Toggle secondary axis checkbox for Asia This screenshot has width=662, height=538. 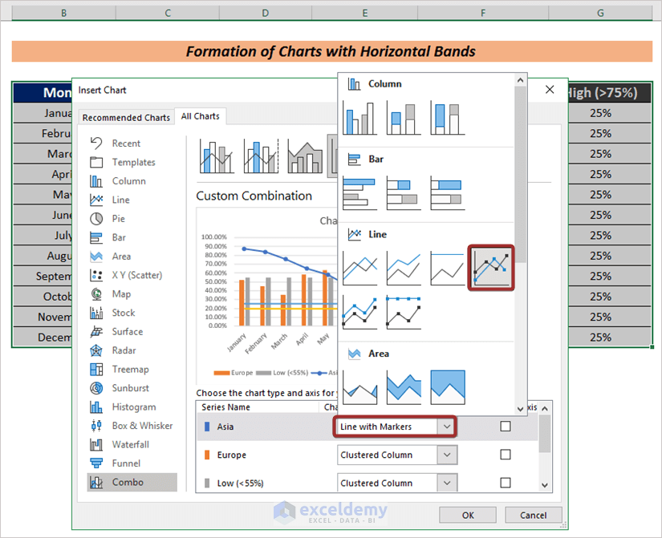click(506, 427)
